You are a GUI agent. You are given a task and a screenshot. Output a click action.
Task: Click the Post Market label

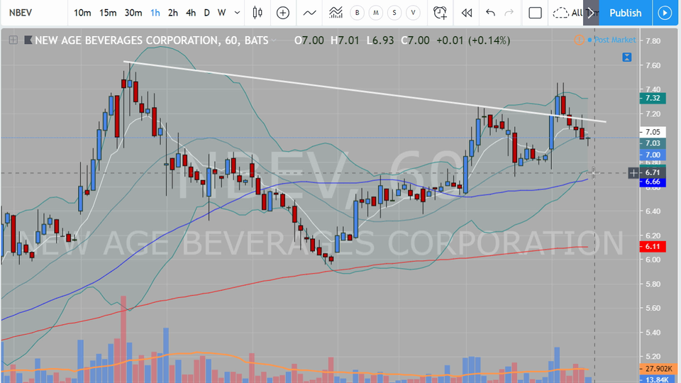click(x=614, y=40)
